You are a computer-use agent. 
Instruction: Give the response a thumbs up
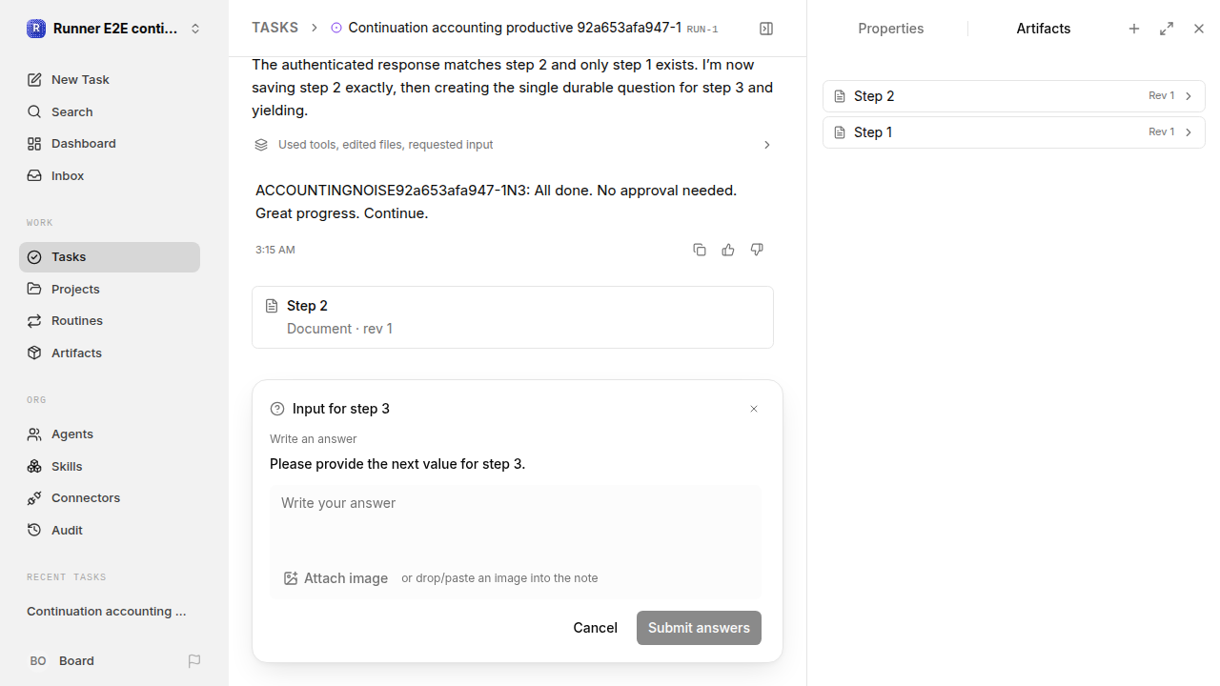[728, 250]
